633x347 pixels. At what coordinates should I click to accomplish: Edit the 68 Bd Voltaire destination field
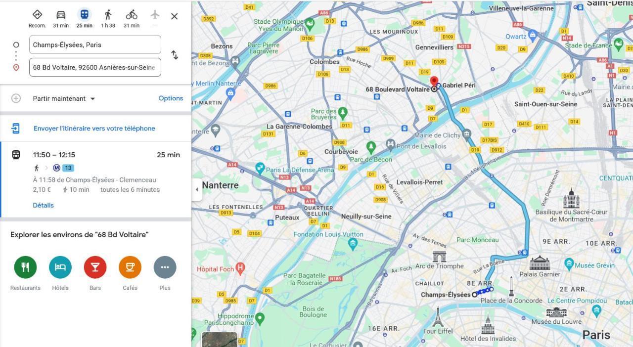[x=95, y=67]
